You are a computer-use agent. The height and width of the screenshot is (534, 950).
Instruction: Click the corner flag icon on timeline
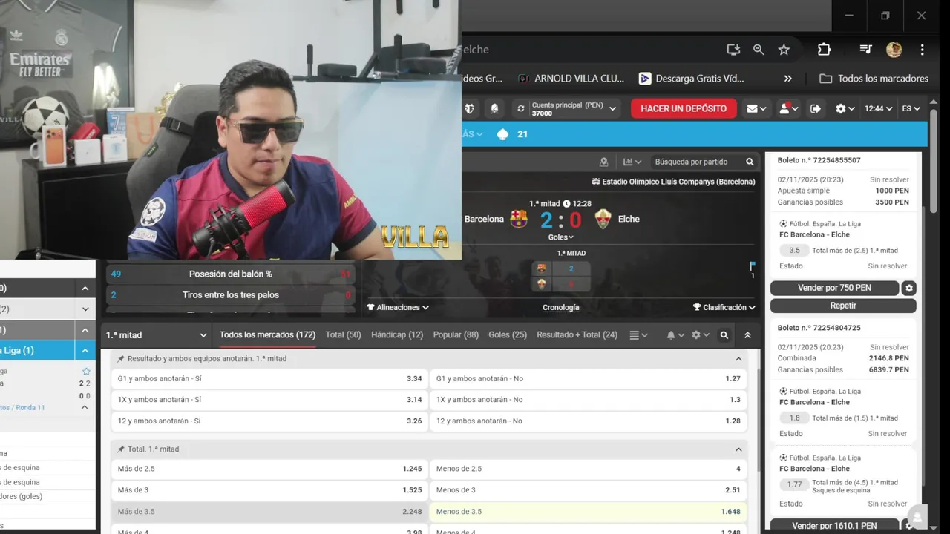point(753,266)
